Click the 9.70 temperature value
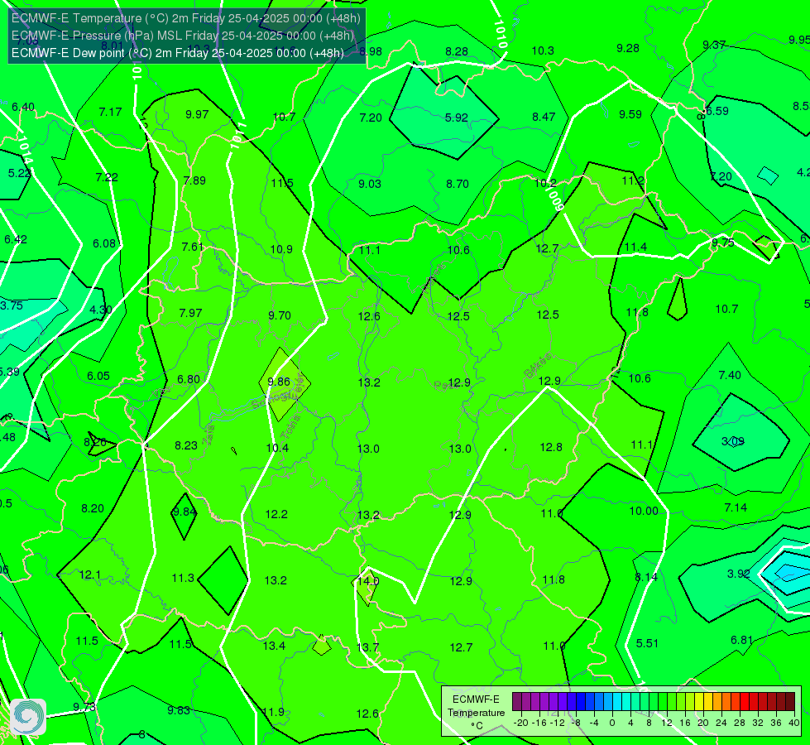Screen dimensions: 810x745 [x=280, y=315]
